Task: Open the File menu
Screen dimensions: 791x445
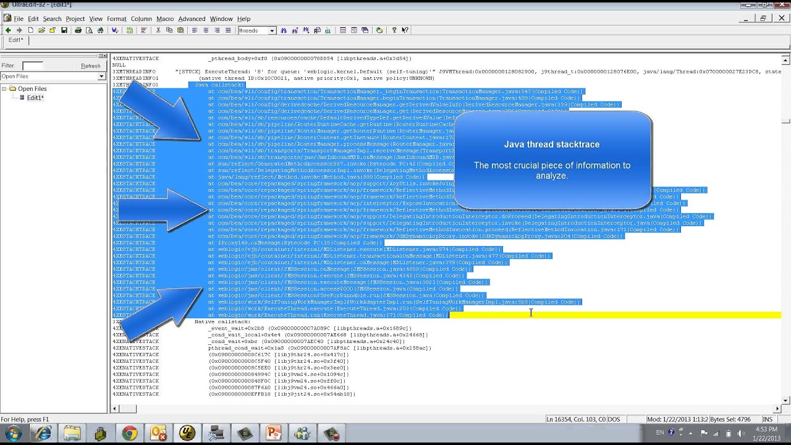Action: 18,19
